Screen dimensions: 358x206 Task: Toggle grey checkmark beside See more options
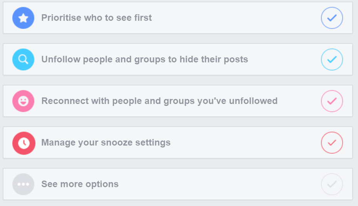click(332, 184)
